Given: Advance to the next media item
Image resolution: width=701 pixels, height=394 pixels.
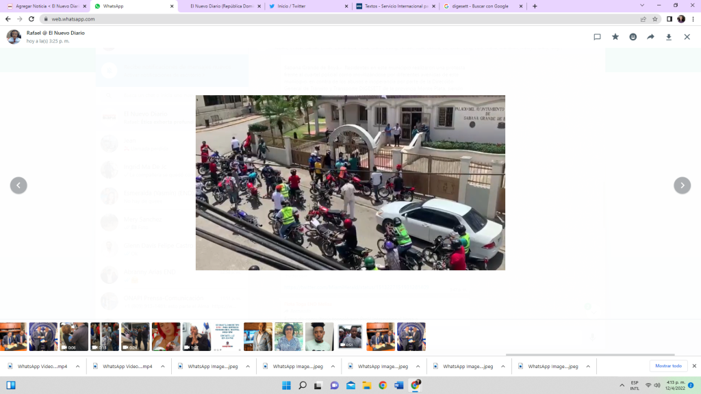Looking at the screenshot, I should click(x=682, y=185).
